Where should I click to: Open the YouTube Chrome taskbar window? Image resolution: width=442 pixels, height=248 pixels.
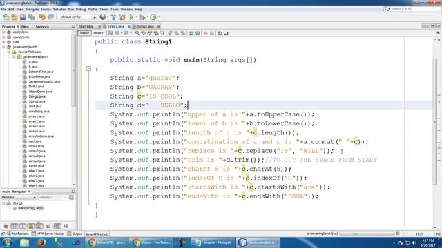pos(151,242)
